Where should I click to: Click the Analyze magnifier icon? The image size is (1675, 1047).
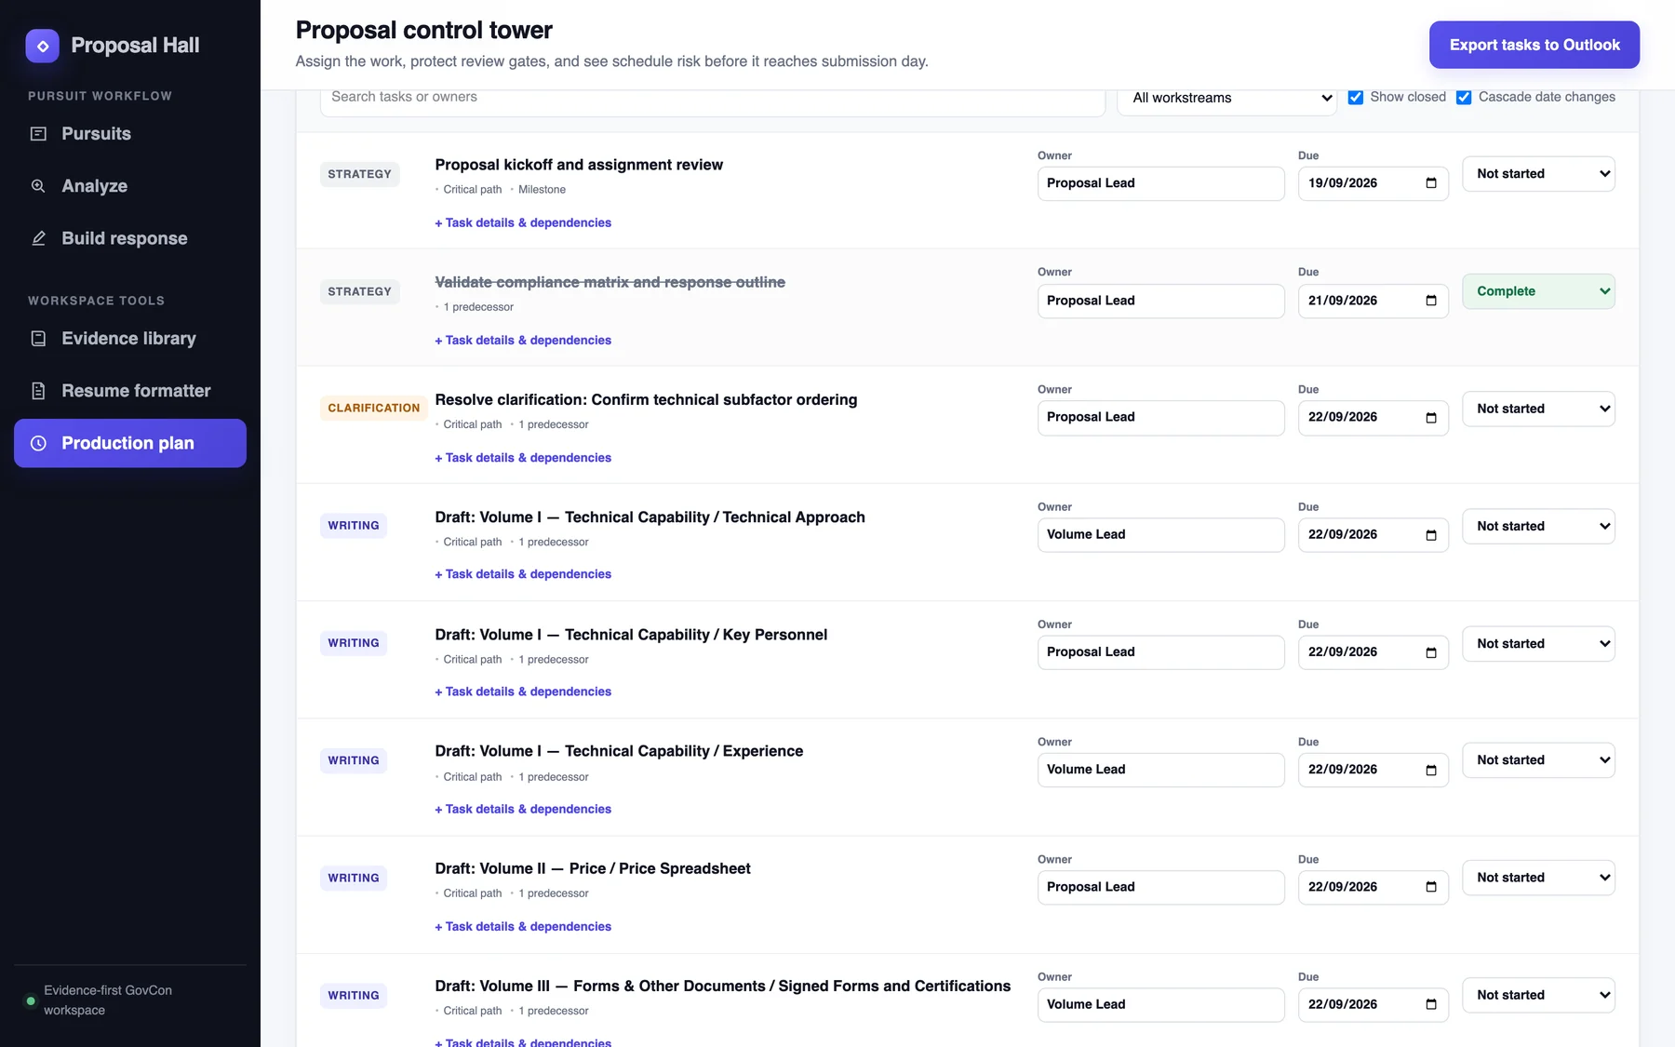coord(38,186)
